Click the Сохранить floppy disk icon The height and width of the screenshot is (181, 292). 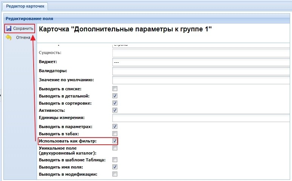click(9, 29)
